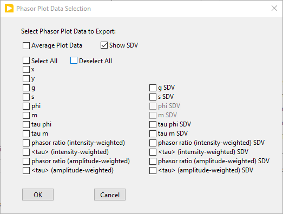Image resolution: width=283 pixels, height=214 pixels.
Task: Check phasor ratio (intensity-weighted) SDV option
Action: [153, 143]
